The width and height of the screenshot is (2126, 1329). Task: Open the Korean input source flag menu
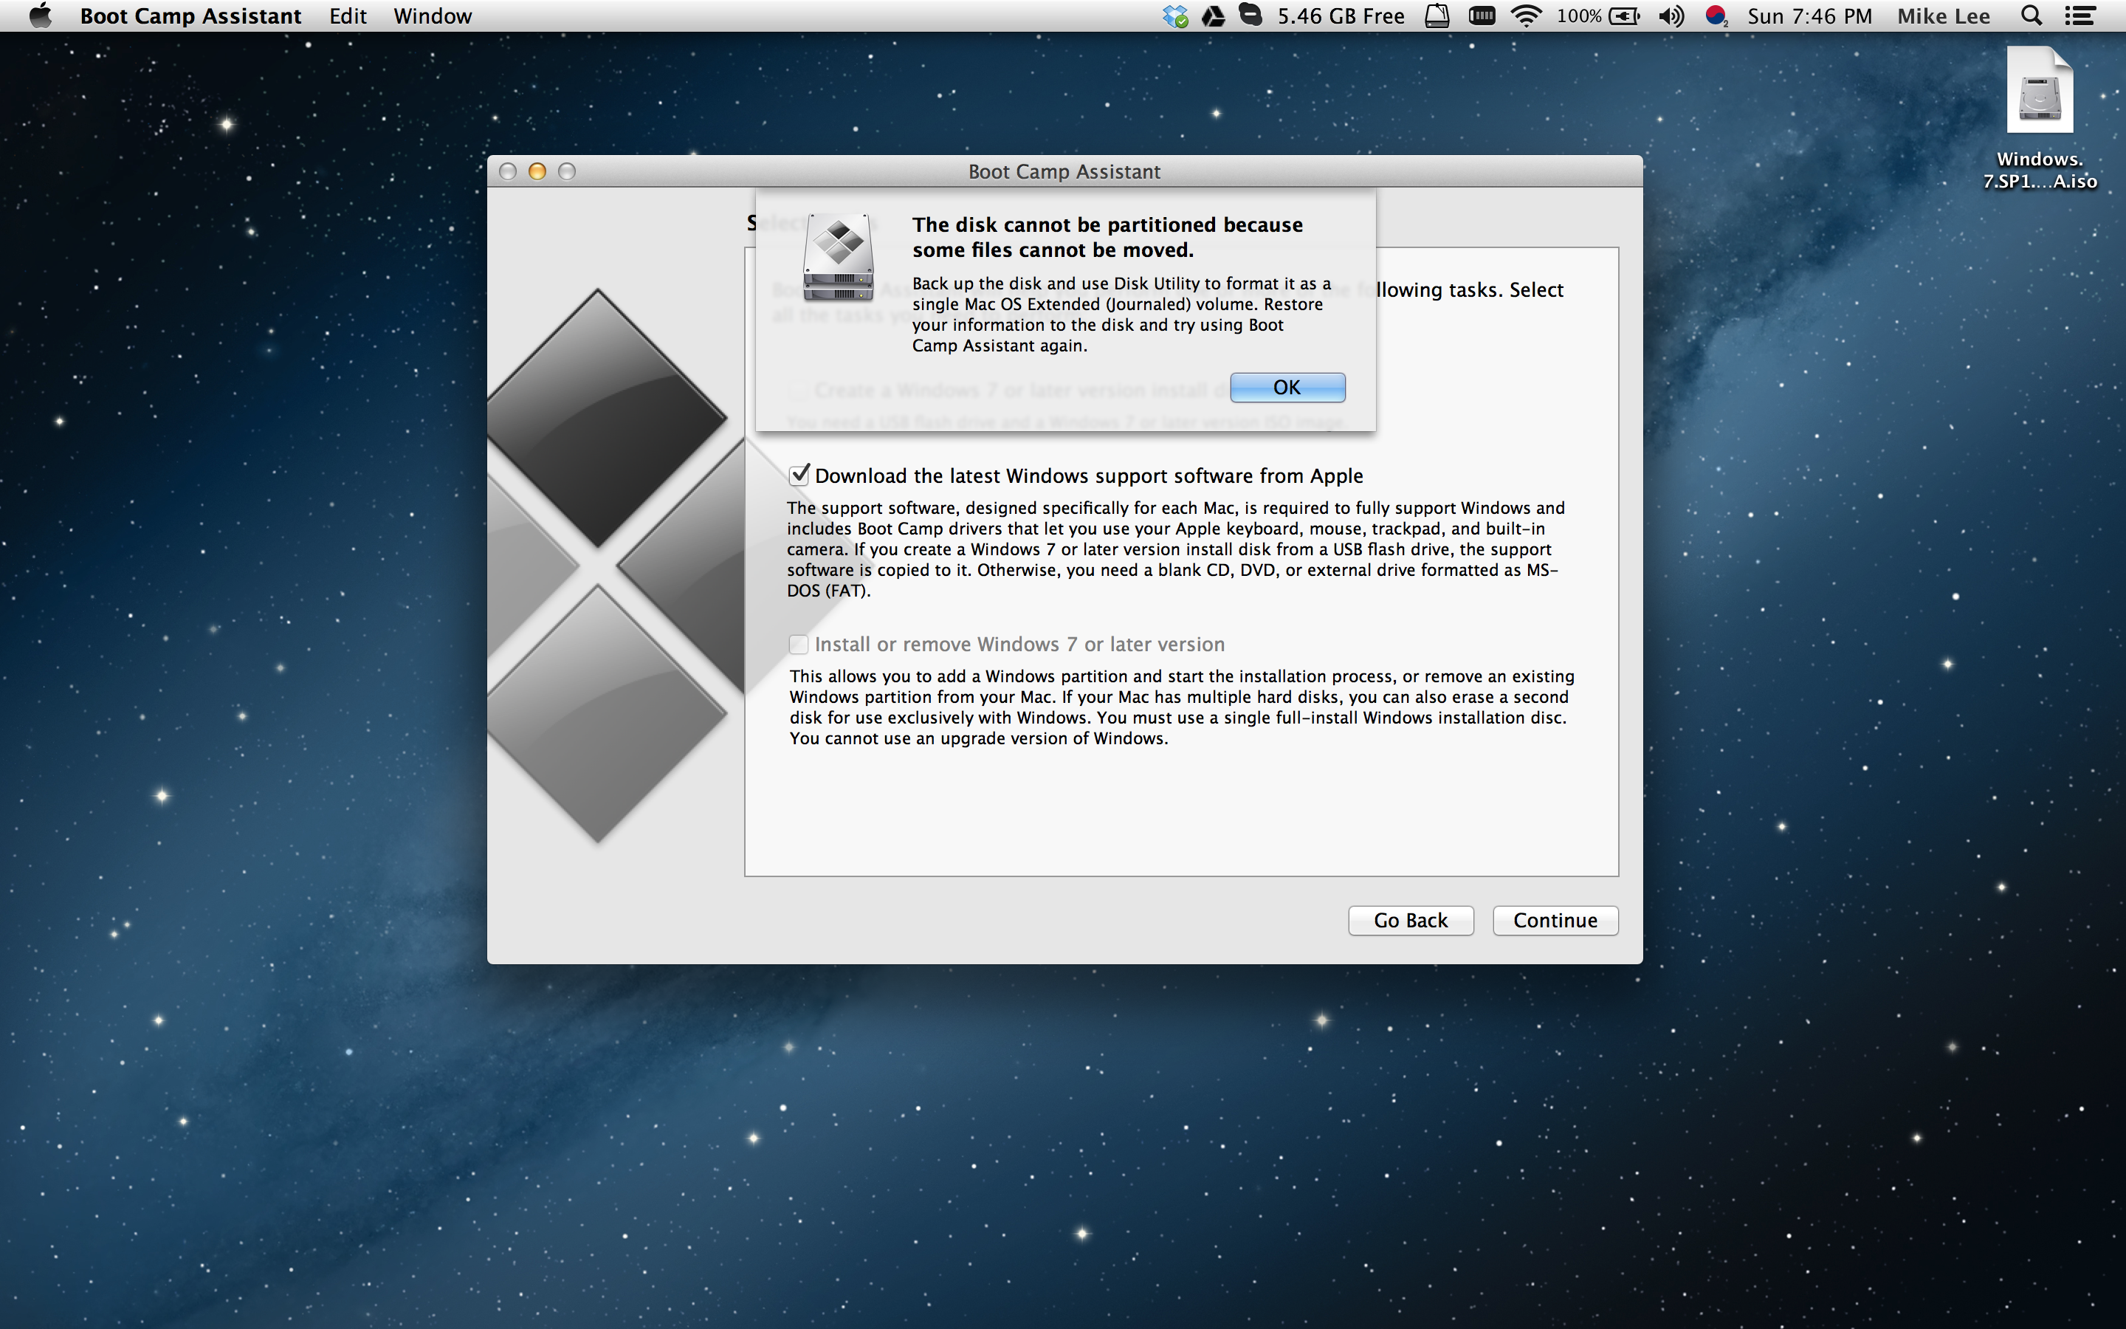pos(1716,16)
